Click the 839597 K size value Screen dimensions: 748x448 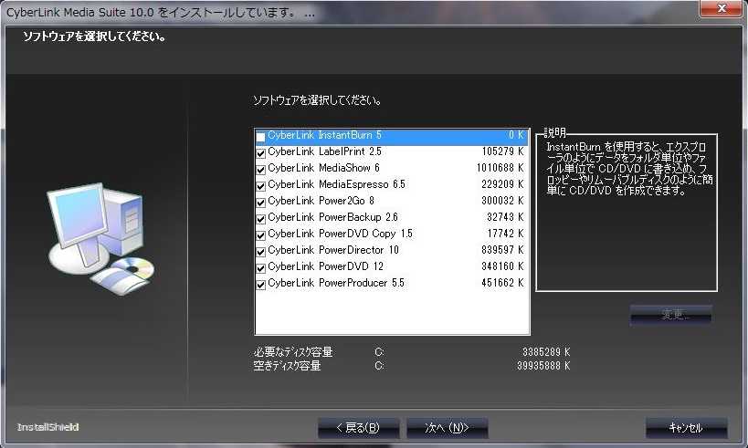tap(502, 250)
